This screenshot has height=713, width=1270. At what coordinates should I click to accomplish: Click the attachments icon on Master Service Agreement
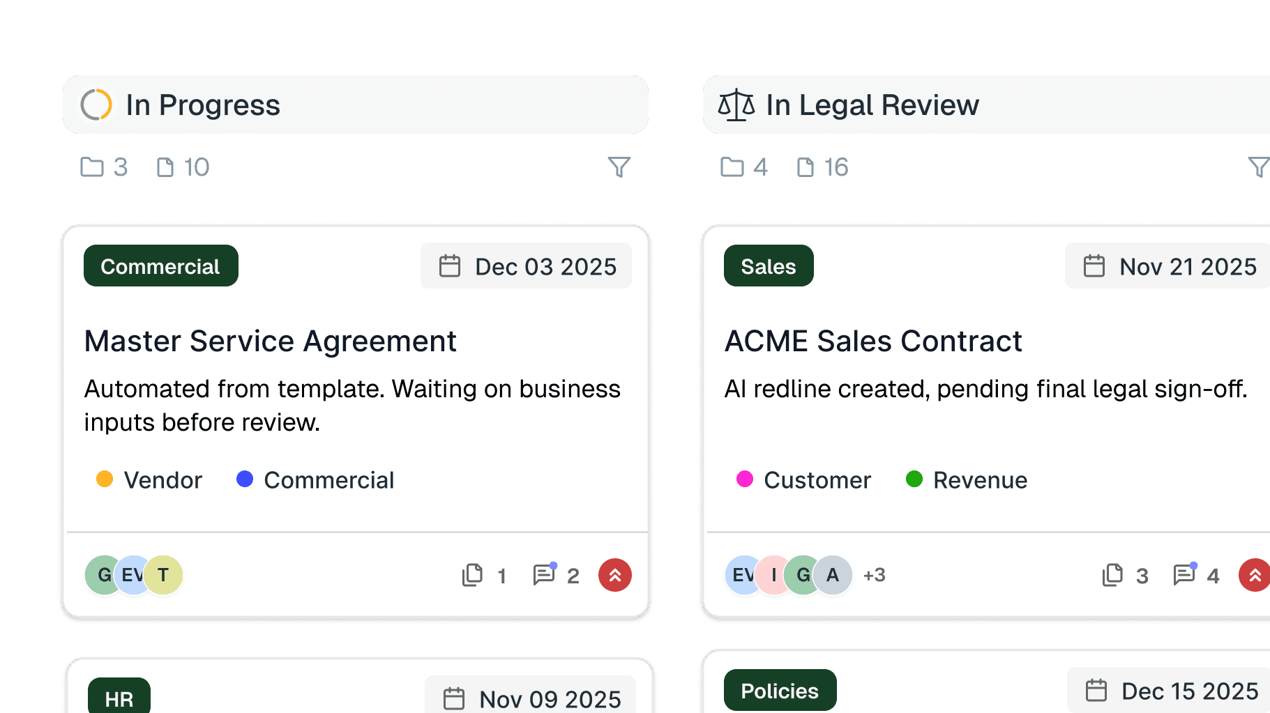(x=474, y=574)
